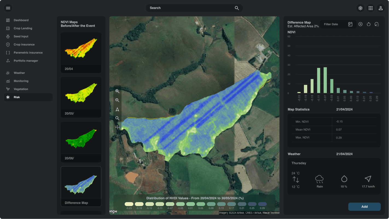Screen dimensions: 389x219
Task: Open the 20/04 NDVI map thumbnail
Action: tap(81, 52)
